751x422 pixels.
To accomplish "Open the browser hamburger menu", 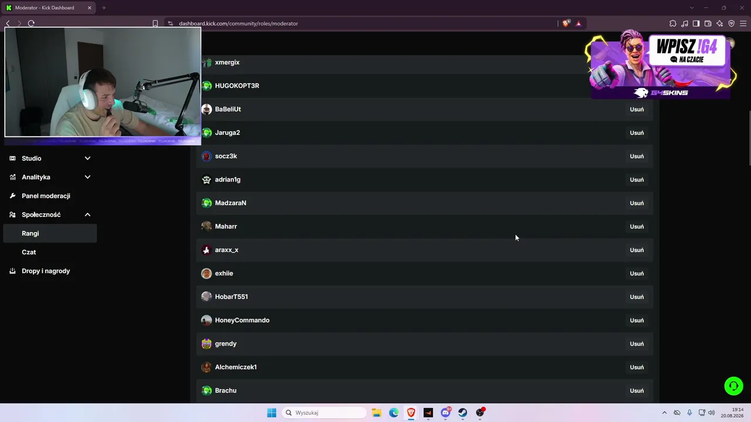I will coord(743,23).
